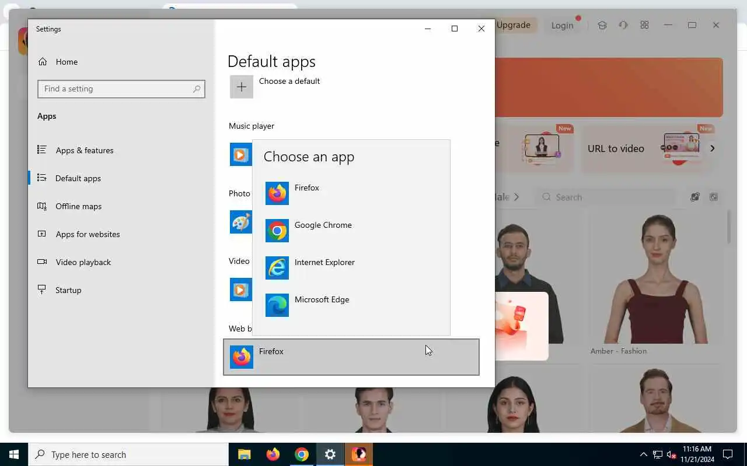Open the apps grid icon in title bar
Screen dimensions: 747x466
pos(644,25)
